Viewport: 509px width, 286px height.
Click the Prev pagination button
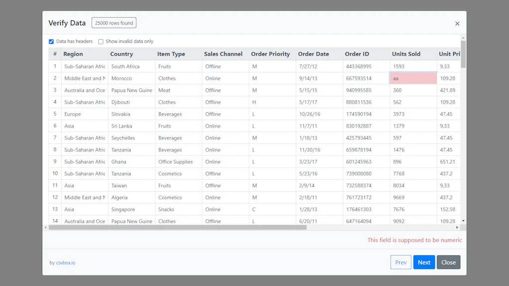401,262
